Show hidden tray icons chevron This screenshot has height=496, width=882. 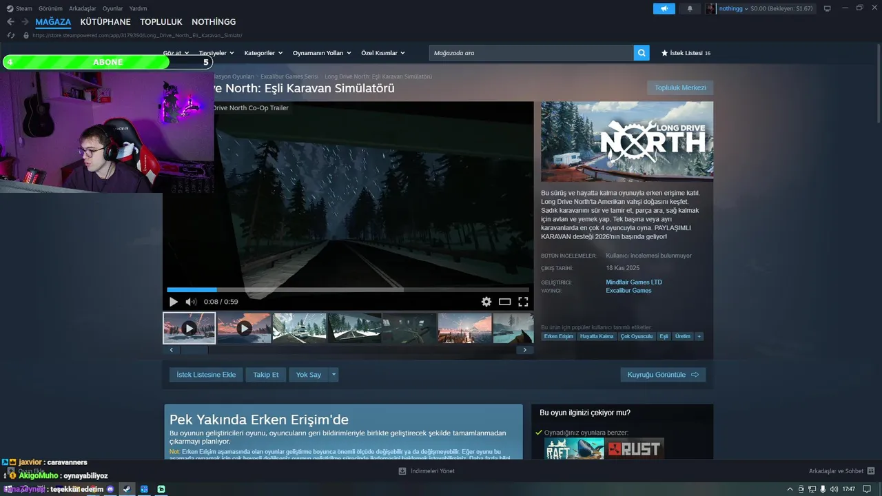[x=792, y=489]
